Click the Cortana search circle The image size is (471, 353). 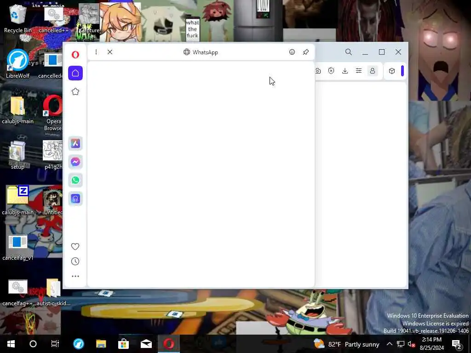33,344
